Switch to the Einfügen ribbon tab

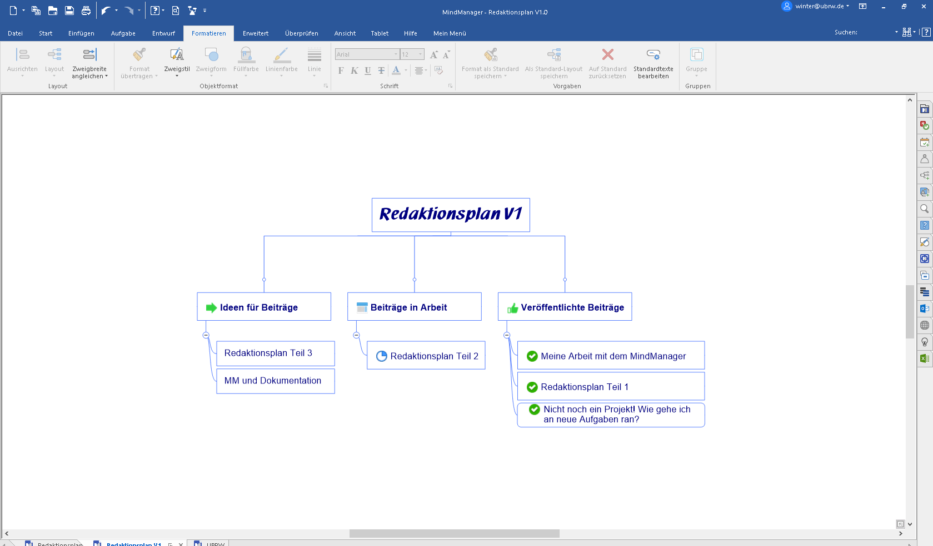point(81,33)
